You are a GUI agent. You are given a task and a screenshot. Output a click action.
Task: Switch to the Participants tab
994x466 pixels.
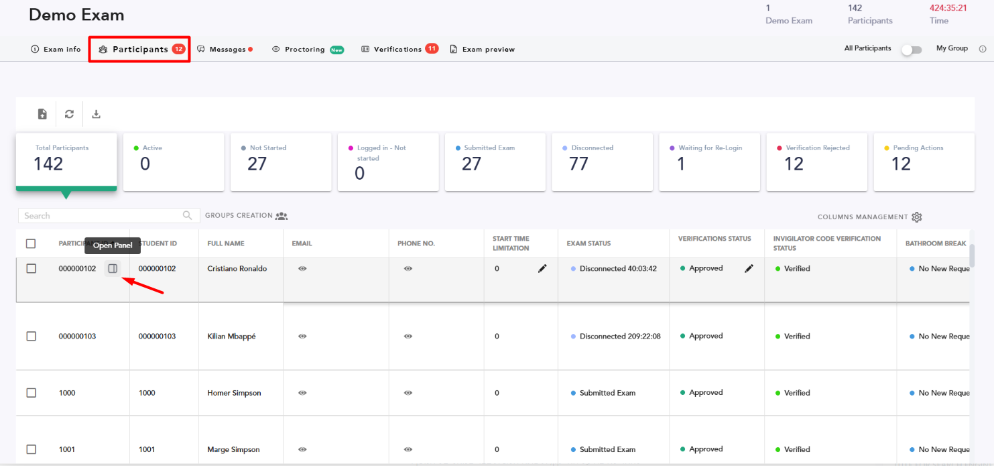click(x=139, y=50)
